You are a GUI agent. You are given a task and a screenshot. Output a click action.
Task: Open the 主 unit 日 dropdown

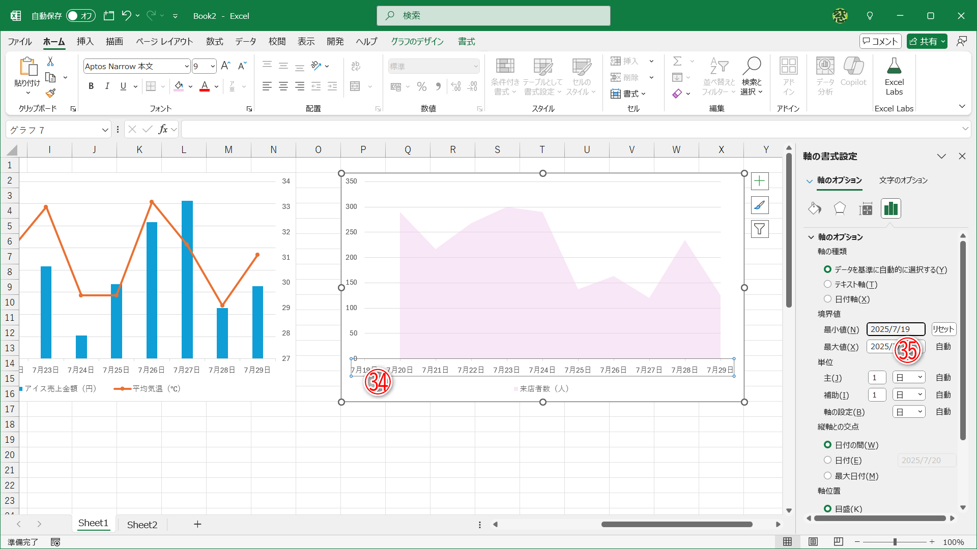[909, 378]
